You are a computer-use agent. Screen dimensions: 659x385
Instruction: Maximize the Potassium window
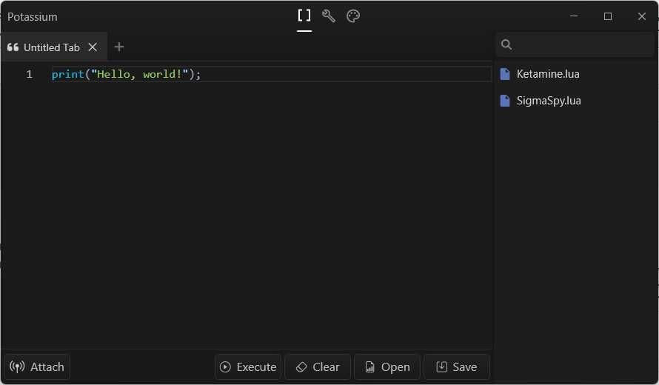pyautogui.click(x=608, y=16)
